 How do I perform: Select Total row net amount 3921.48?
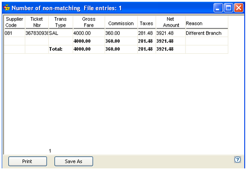point(171,49)
